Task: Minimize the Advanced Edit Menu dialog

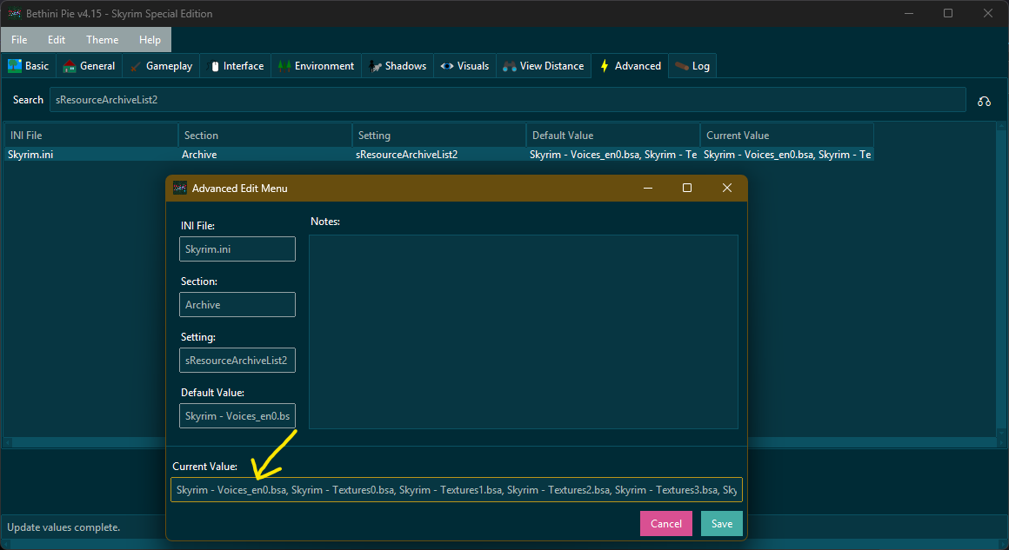Action: point(648,188)
